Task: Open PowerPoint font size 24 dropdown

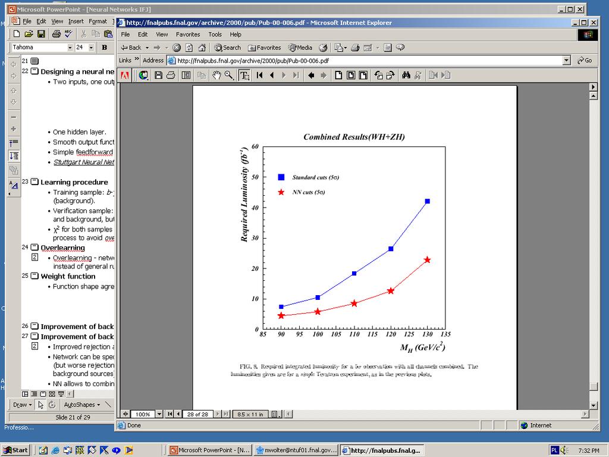Action: pos(91,48)
